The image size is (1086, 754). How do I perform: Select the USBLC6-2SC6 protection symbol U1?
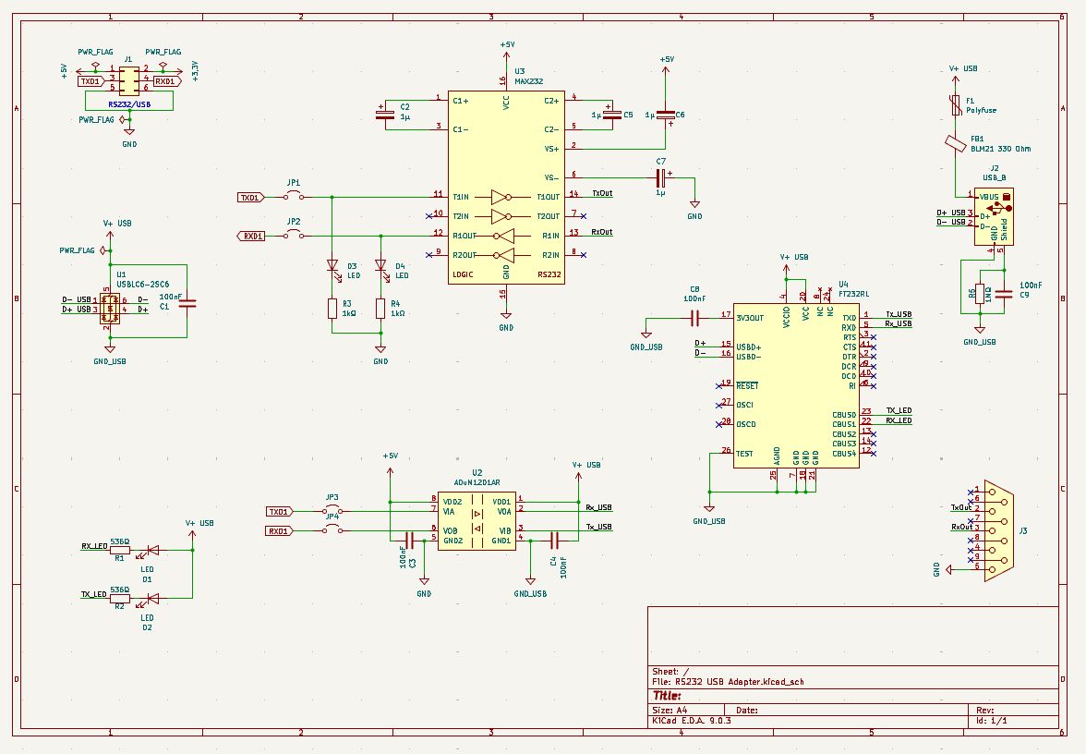(110, 310)
